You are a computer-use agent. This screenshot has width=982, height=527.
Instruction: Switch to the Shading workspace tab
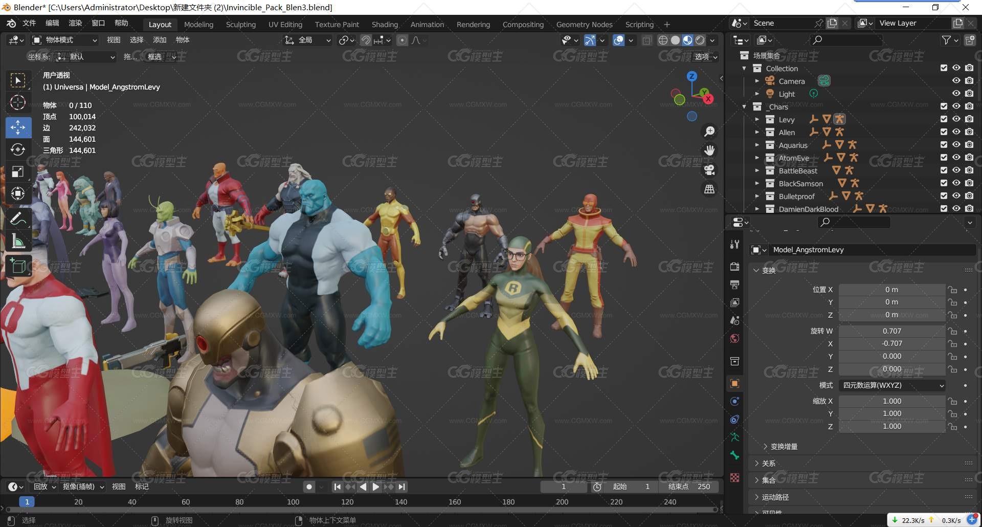pos(385,24)
